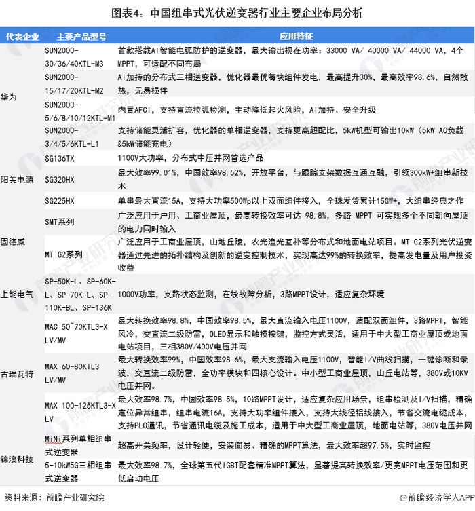Click description starting '广泛应用于户用、工商业屋顶'
Viewport: 475px width, 511px height.
tap(293, 223)
